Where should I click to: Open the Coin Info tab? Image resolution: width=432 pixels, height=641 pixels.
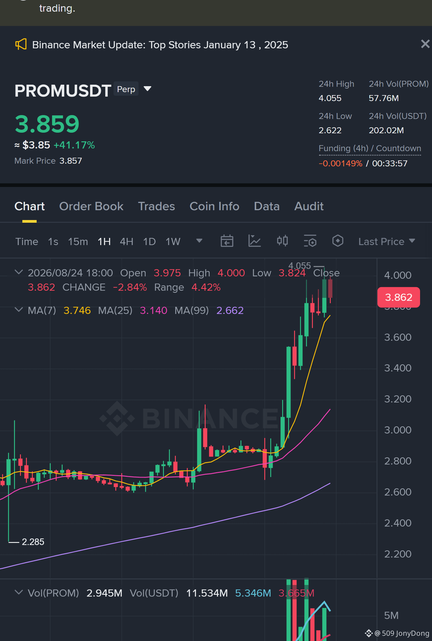tap(215, 206)
